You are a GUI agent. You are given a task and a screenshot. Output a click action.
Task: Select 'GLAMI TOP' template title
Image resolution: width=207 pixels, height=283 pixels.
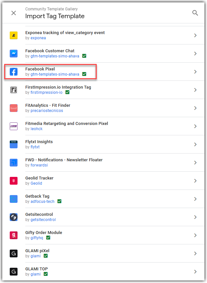tap(36, 269)
